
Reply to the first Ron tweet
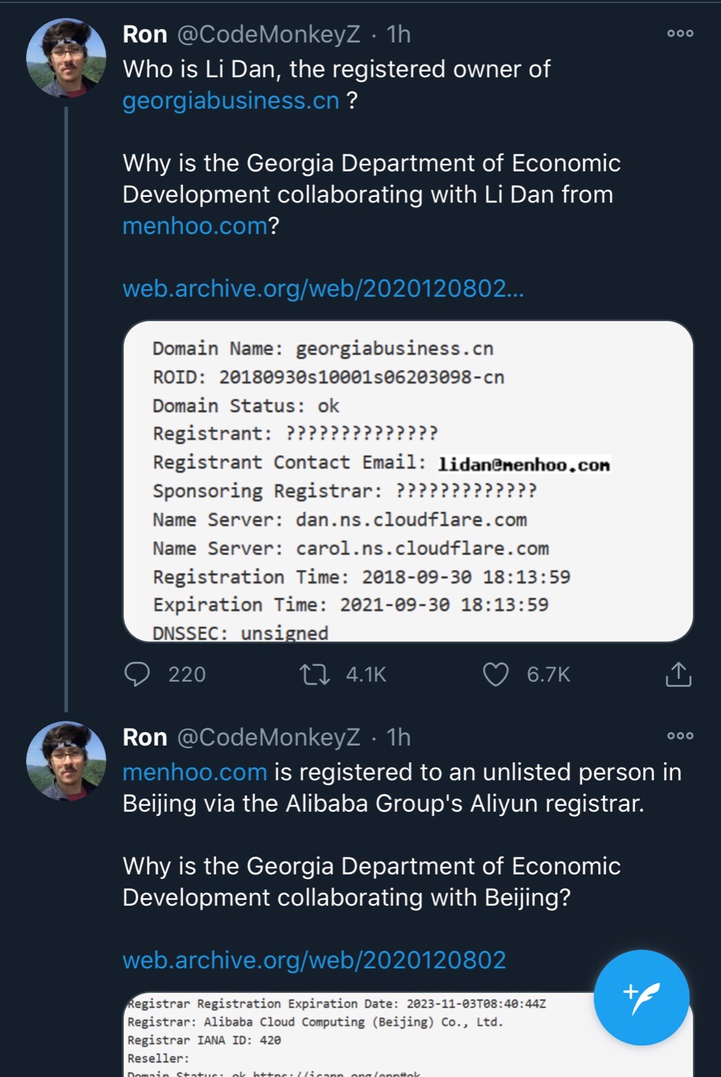(x=137, y=674)
